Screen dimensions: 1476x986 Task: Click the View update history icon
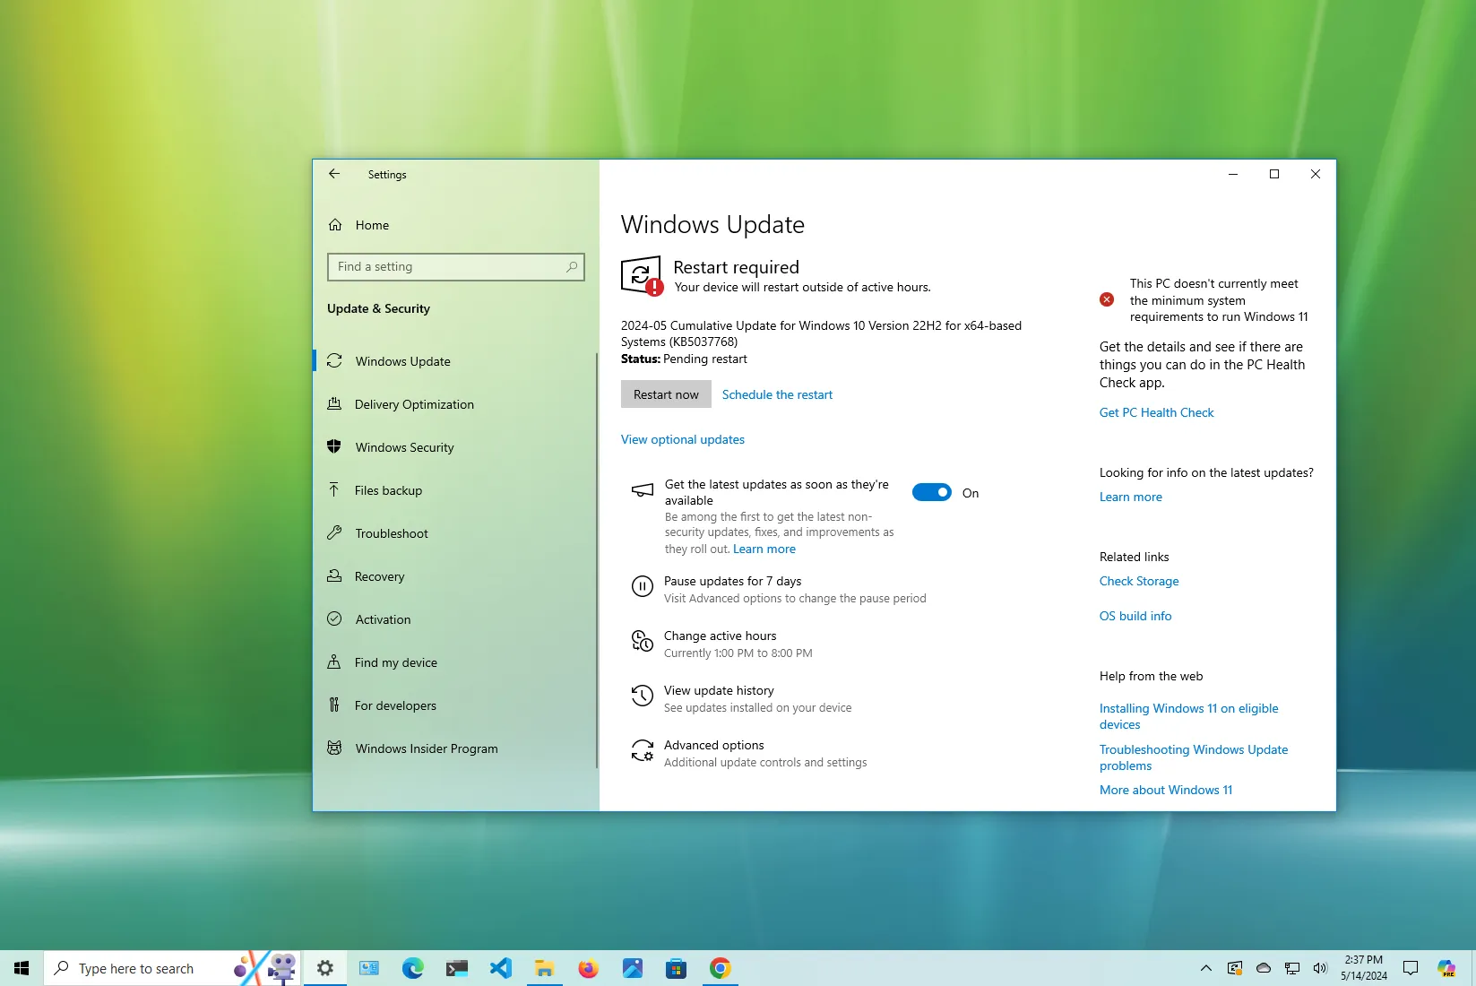tap(642, 696)
